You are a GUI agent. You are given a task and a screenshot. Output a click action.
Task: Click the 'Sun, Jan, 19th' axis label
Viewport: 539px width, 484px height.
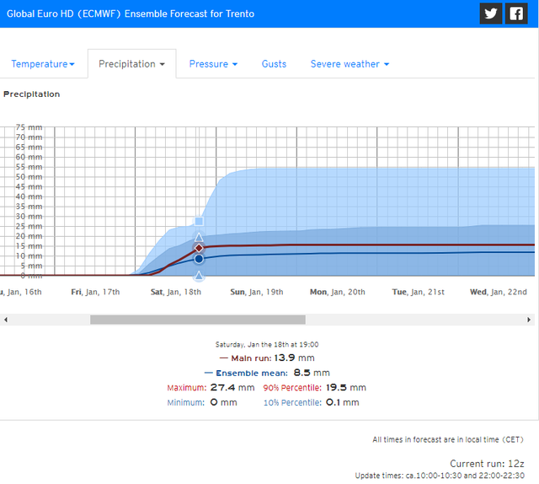tap(257, 293)
